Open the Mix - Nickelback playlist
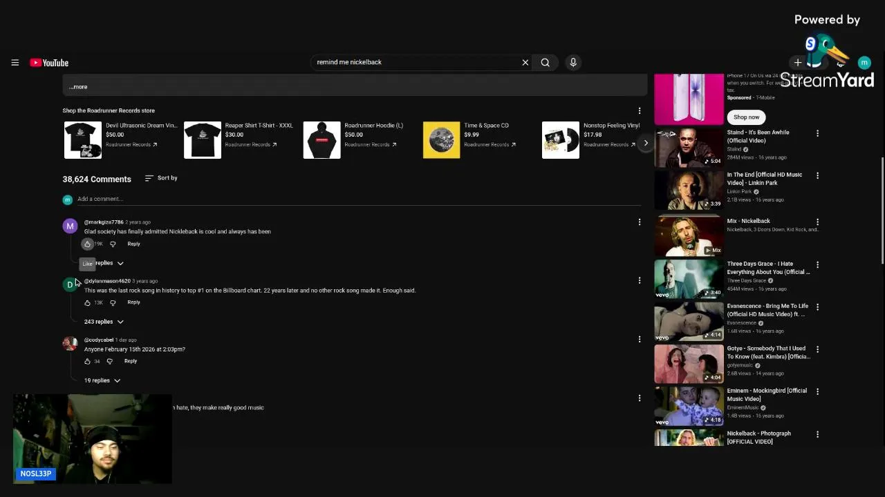Viewport: 885px width, 497px height. (x=689, y=236)
